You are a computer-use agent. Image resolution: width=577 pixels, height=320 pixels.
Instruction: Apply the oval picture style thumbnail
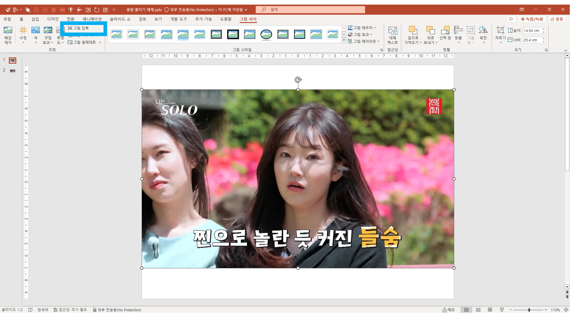click(266, 34)
